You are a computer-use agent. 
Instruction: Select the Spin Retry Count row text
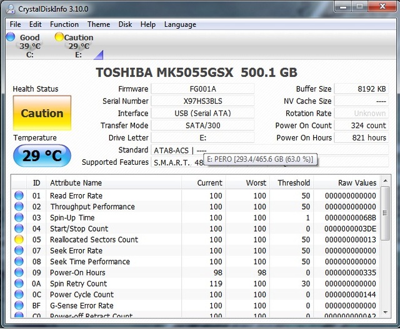(78, 283)
